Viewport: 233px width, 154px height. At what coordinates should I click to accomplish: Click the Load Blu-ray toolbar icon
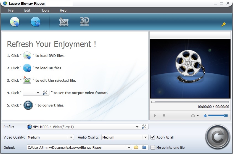click(x=35, y=22)
